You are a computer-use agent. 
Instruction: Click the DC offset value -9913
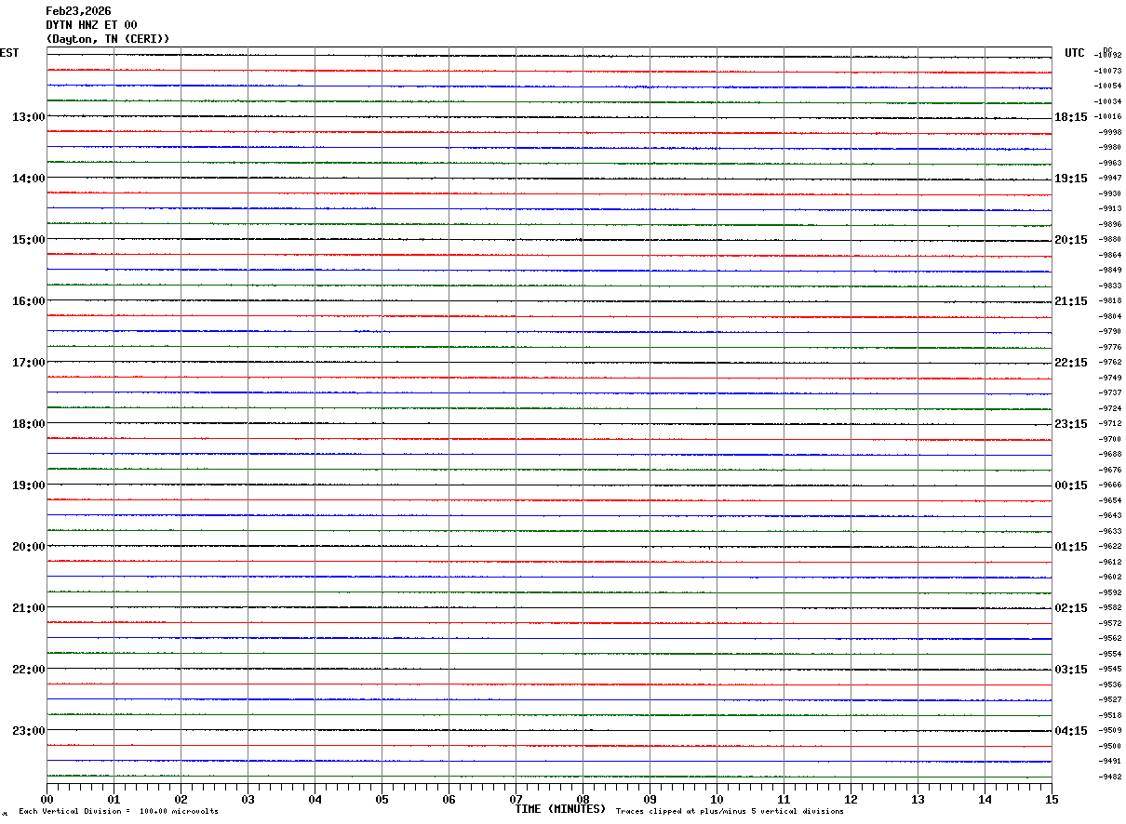1110,209
